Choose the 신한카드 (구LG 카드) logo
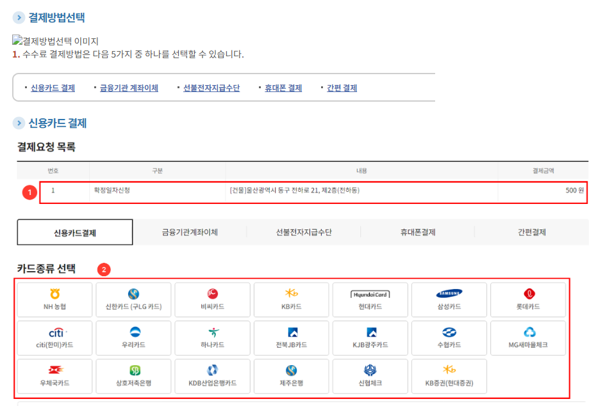This screenshot has height=406, width=596. (133, 294)
